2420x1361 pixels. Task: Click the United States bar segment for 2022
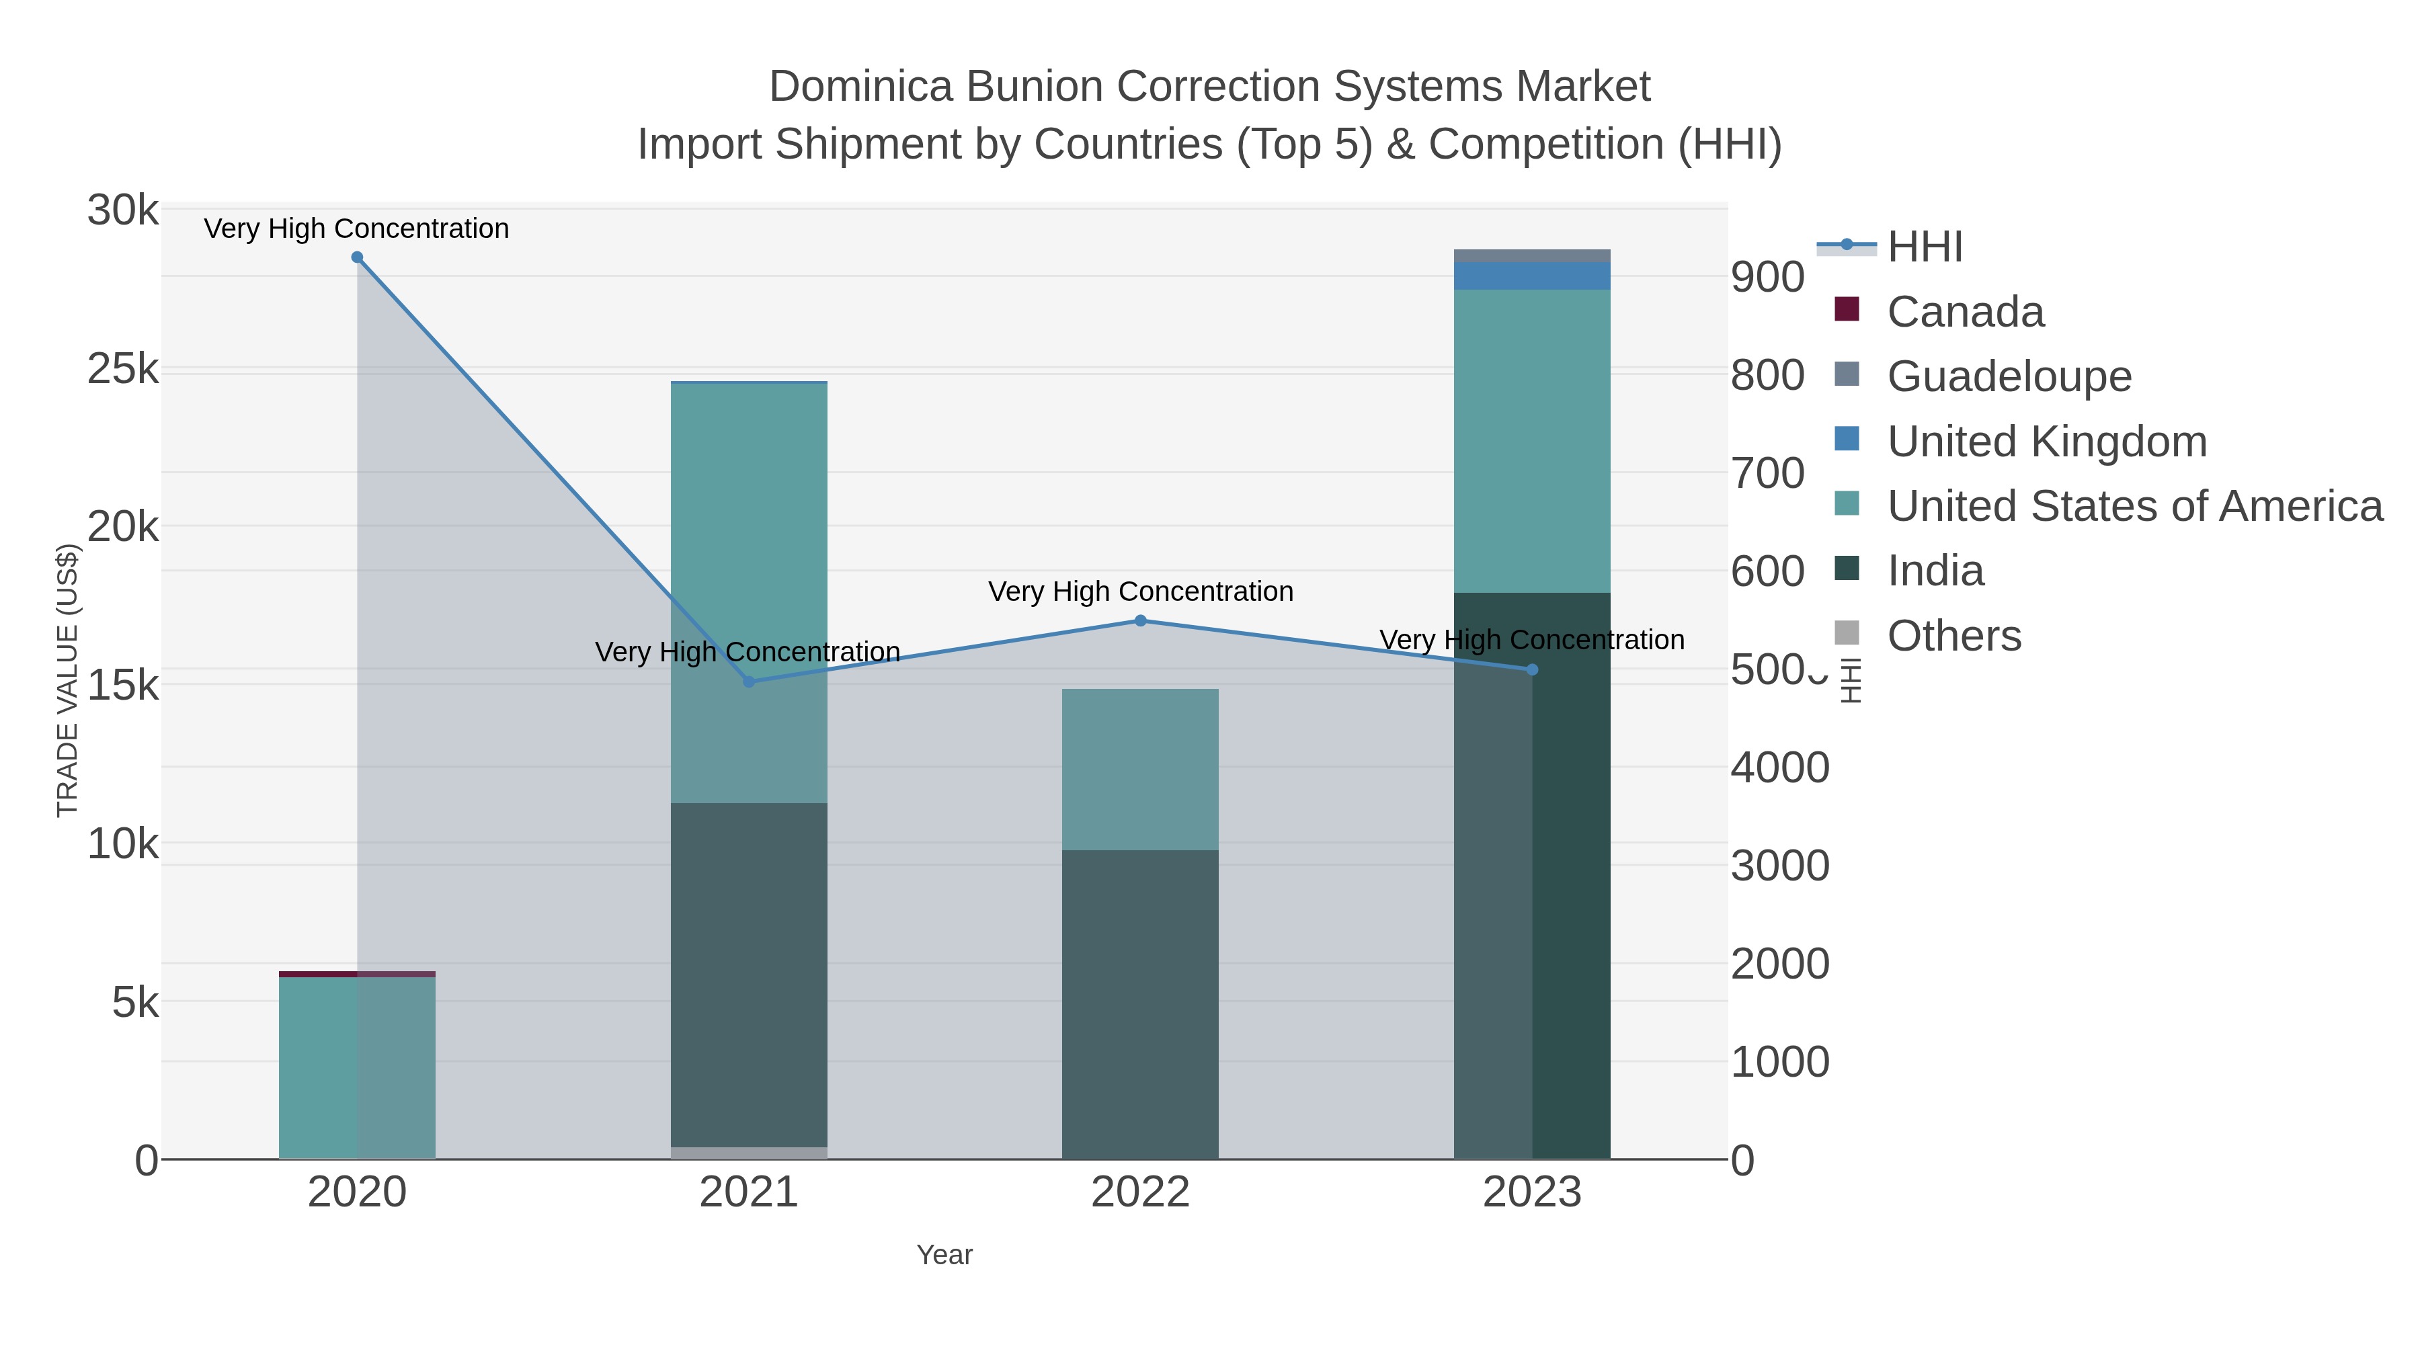click(1141, 770)
